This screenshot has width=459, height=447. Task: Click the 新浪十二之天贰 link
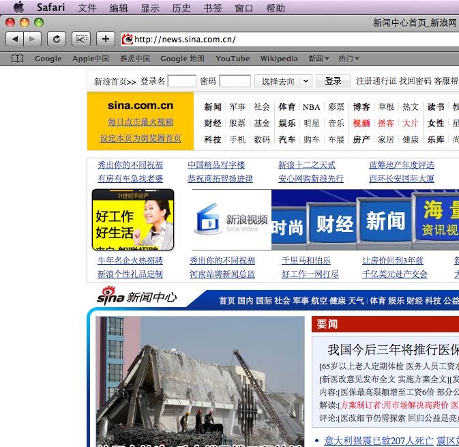pyautogui.click(x=307, y=165)
